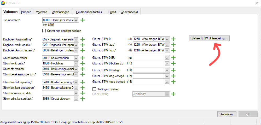Click the Annuleren button
261x125 pixels.
pyautogui.click(x=227, y=114)
